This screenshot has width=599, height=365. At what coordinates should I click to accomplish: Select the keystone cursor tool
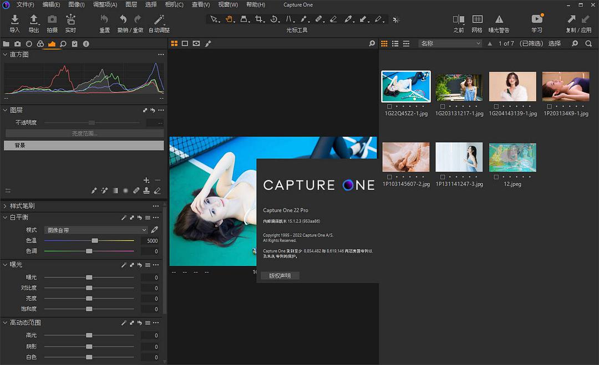coord(289,19)
